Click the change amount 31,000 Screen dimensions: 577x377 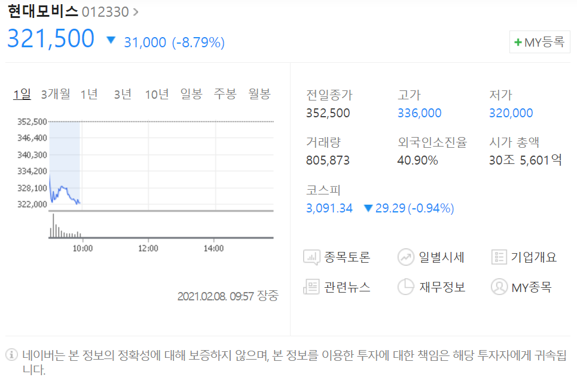coord(145,42)
